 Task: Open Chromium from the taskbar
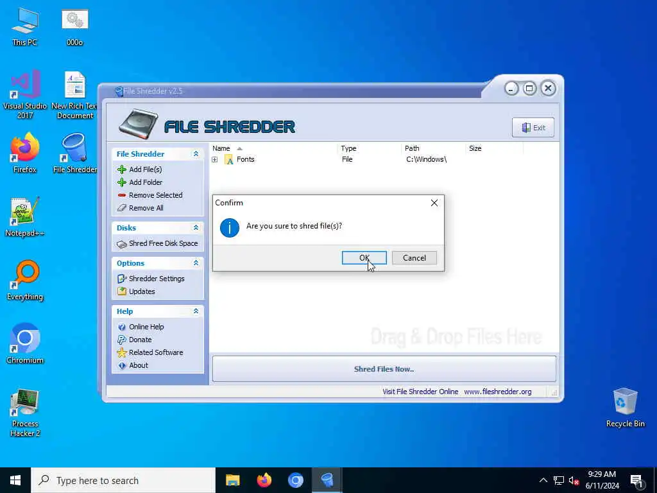[295, 480]
